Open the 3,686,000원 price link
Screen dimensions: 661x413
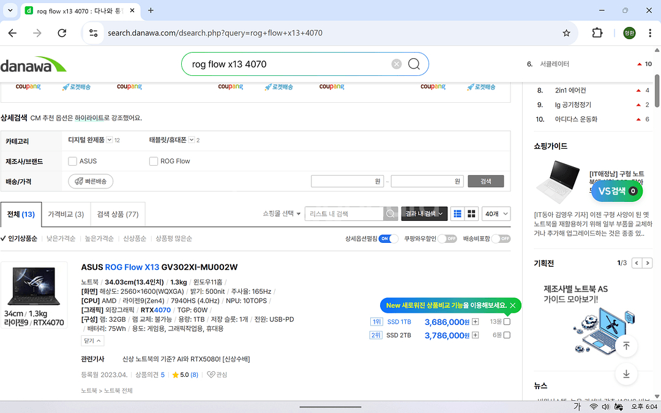(x=447, y=322)
